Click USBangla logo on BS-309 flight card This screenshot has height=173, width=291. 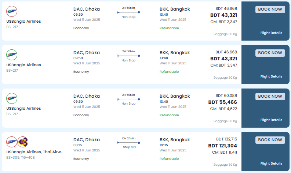click(12, 142)
